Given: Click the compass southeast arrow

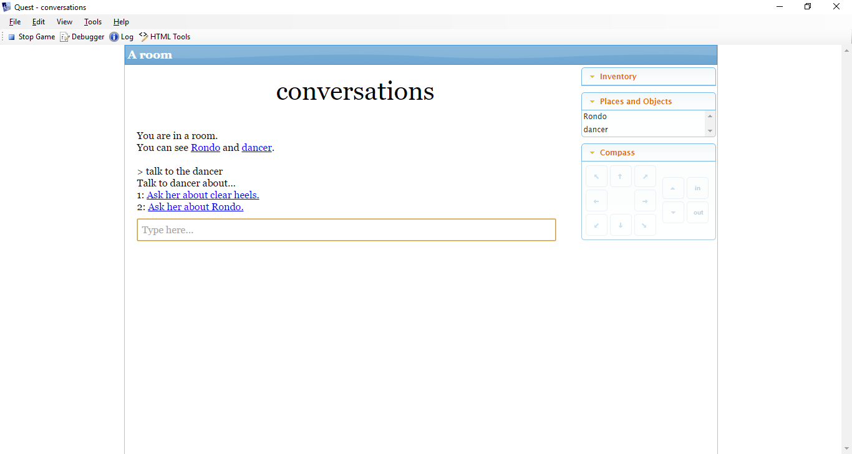Looking at the screenshot, I should click(645, 225).
